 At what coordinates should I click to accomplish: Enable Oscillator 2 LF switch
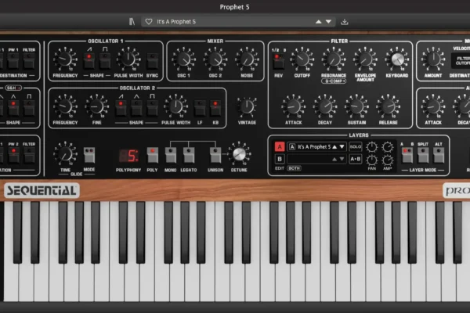[x=200, y=108]
